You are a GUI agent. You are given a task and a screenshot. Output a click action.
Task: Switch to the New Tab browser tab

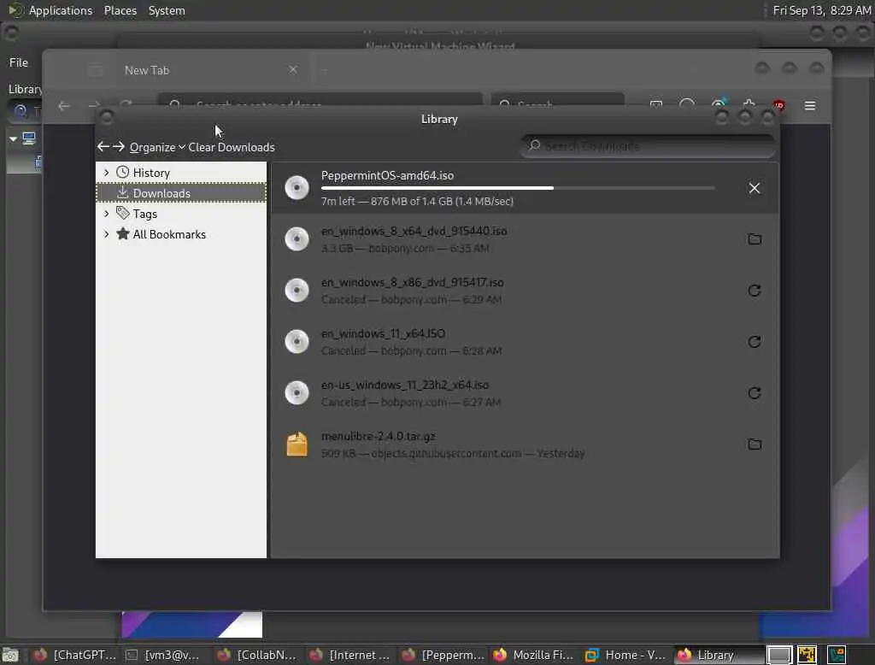pyautogui.click(x=212, y=70)
